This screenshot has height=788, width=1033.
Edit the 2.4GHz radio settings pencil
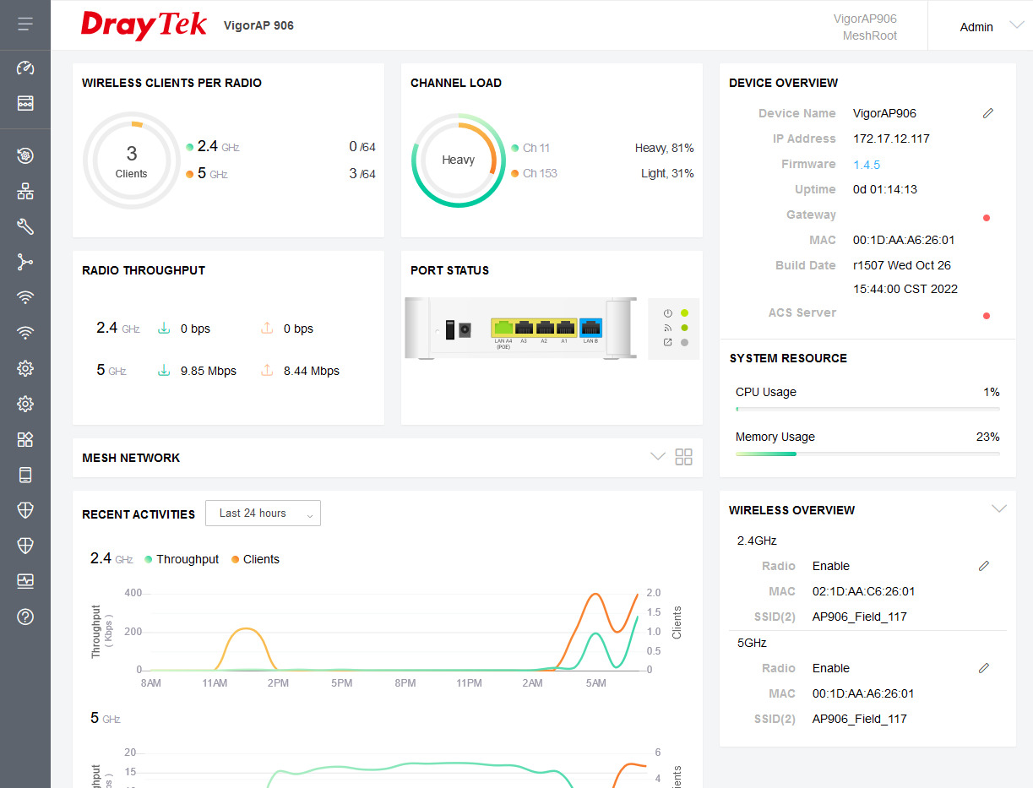pyautogui.click(x=983, y=566)
